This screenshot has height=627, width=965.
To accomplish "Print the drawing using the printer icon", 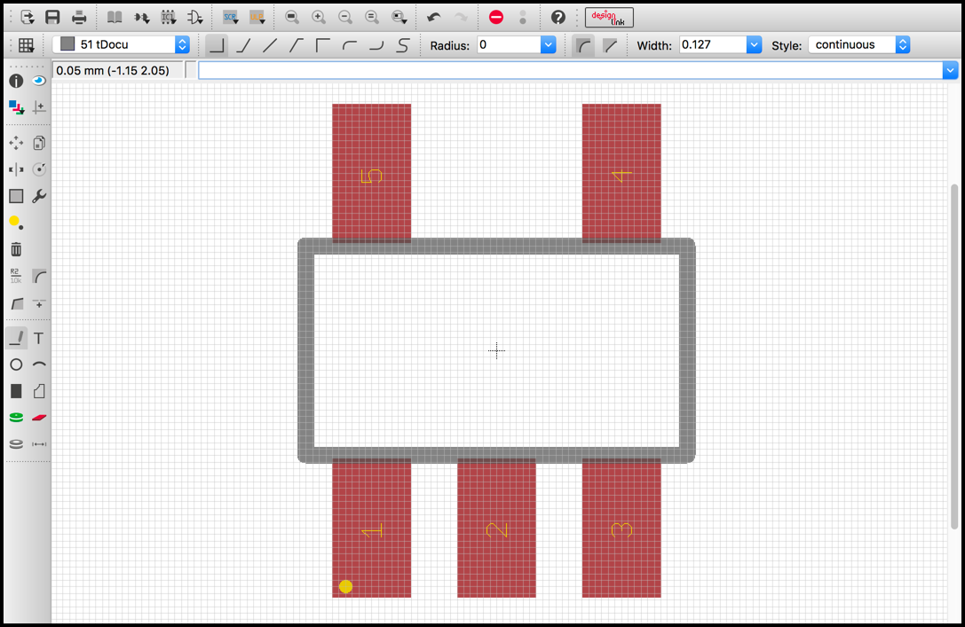I will click(79, 17).
